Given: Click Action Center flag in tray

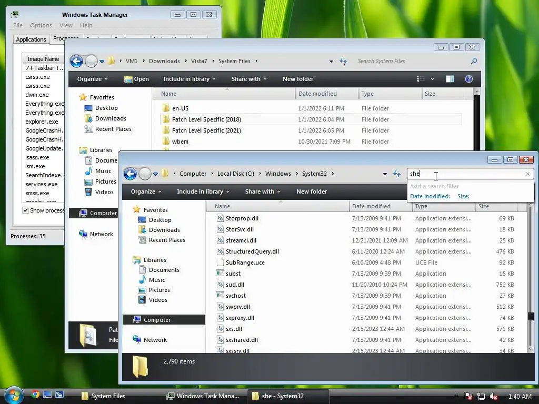Looking at the screenshot, I should click(x=468, y=396).
